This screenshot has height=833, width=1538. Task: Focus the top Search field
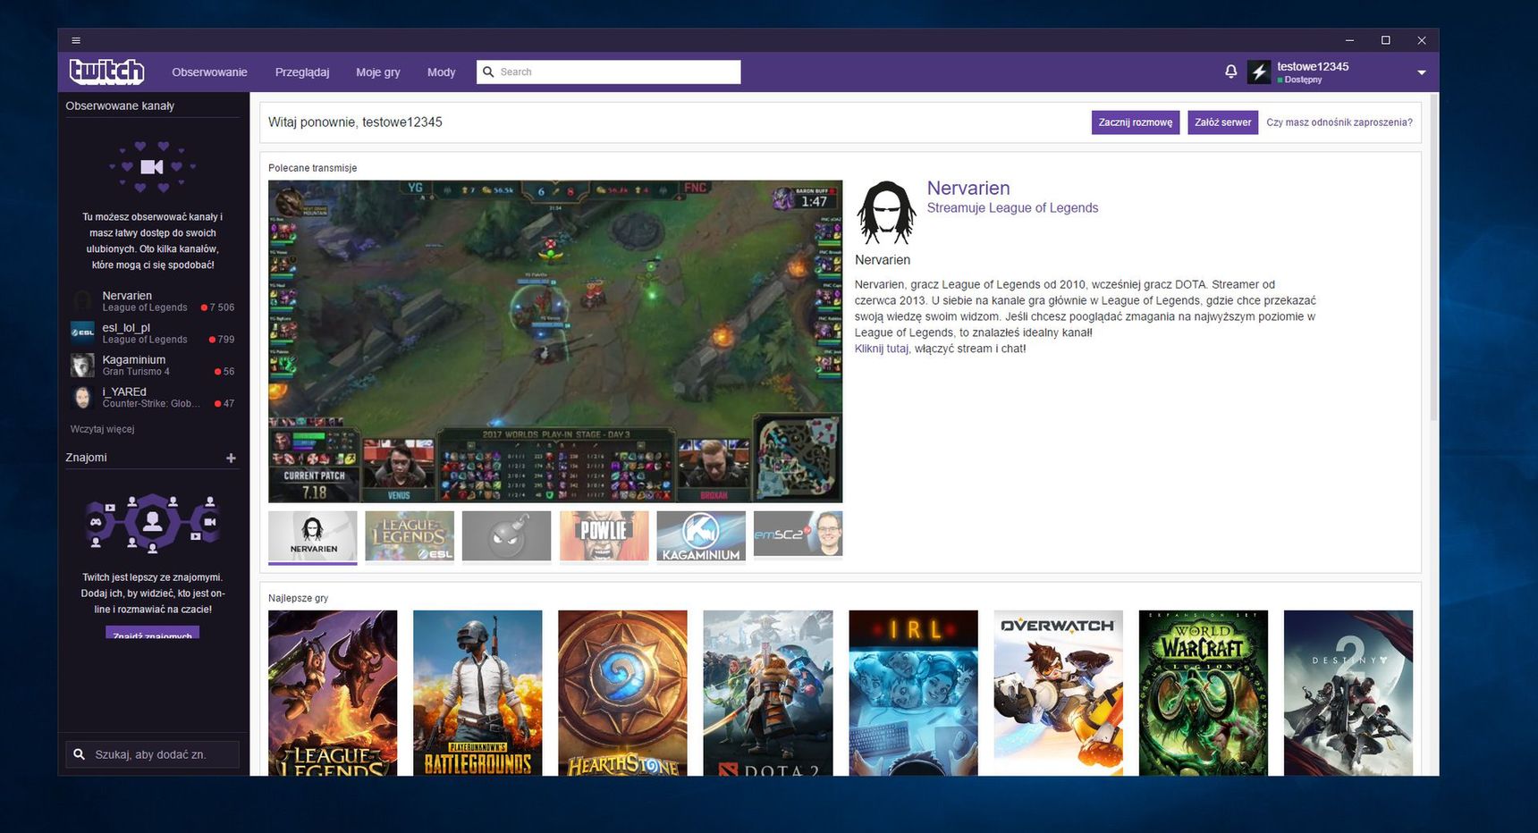[609, 72]
